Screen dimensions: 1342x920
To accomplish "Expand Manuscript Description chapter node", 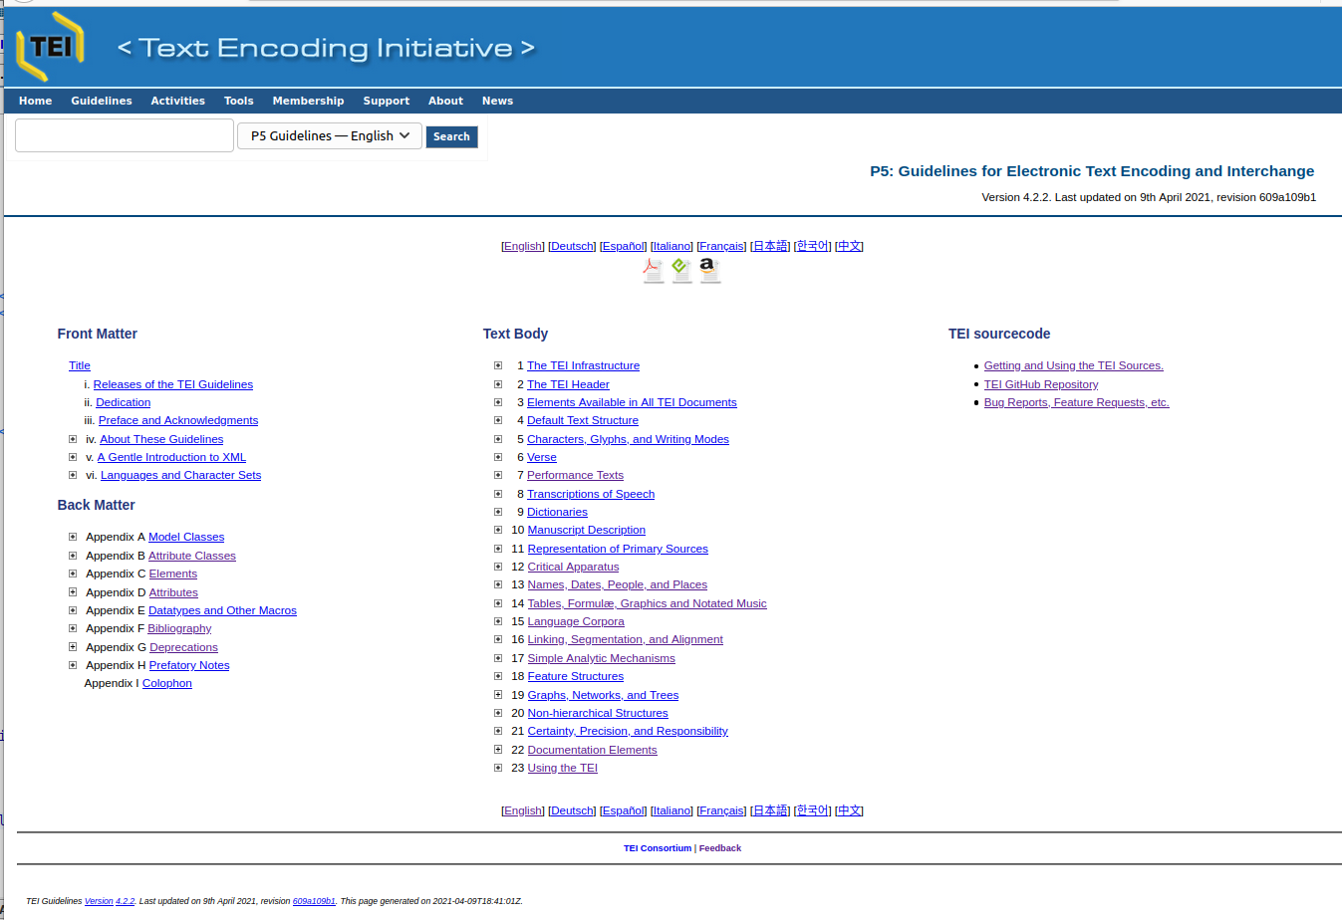I will [498, 530].
